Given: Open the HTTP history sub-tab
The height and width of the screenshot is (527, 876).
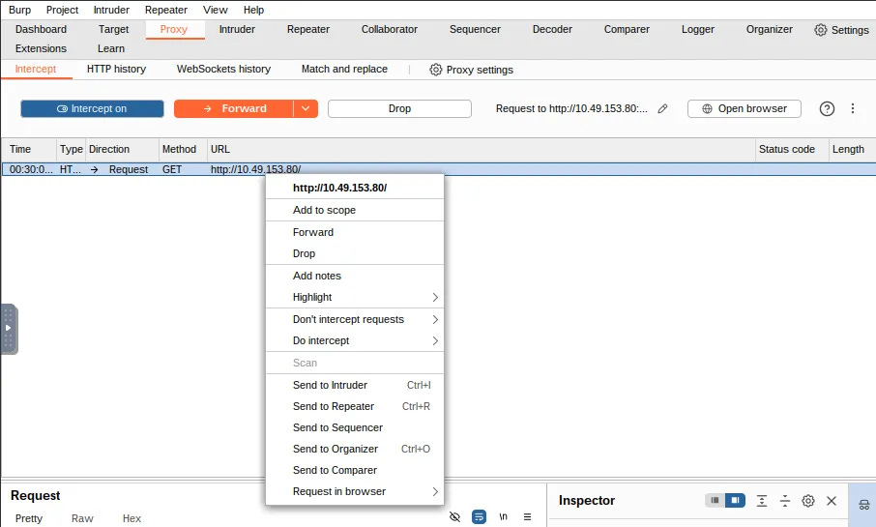Looking at the screenshot, I should pyautogui.click(x=116, y=69).
